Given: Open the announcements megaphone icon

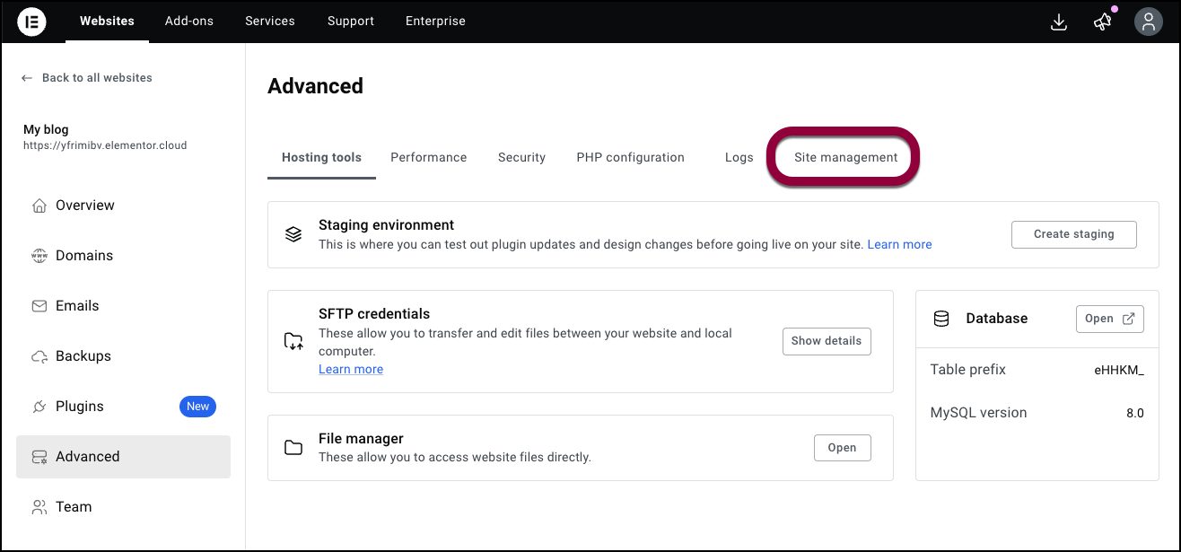Looking at the screenshot, I should point(1103,22).
